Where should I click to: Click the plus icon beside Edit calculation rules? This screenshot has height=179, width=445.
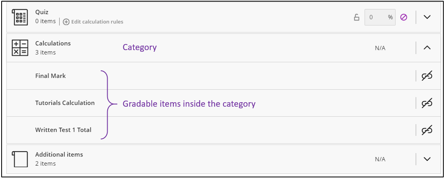66,22
